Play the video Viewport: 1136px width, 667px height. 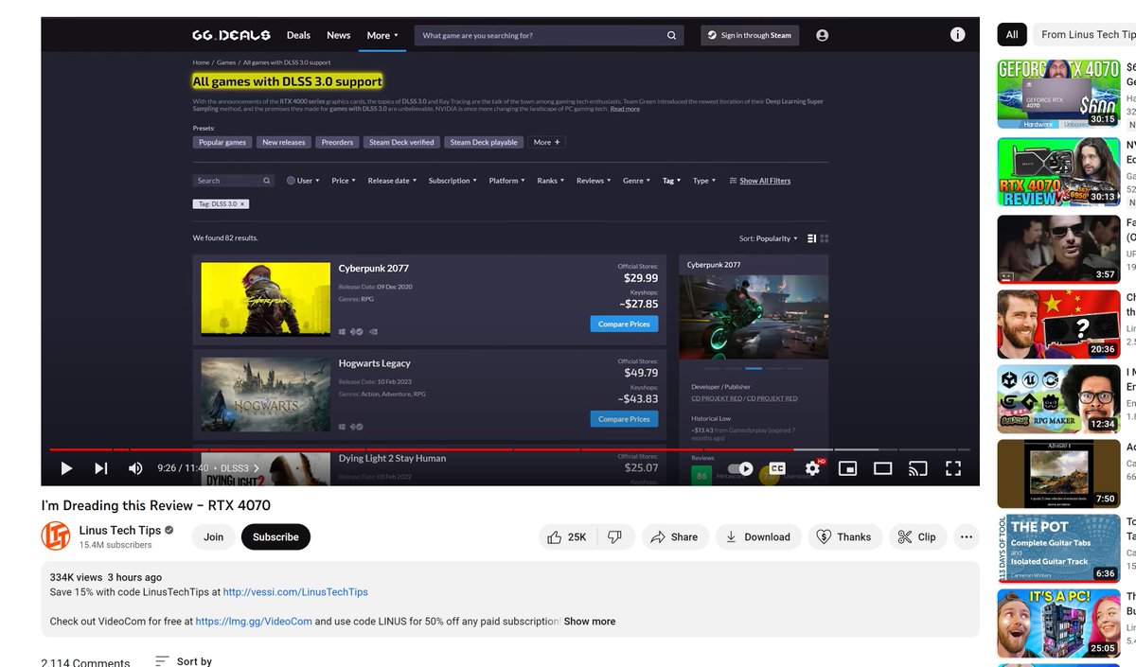66,468
